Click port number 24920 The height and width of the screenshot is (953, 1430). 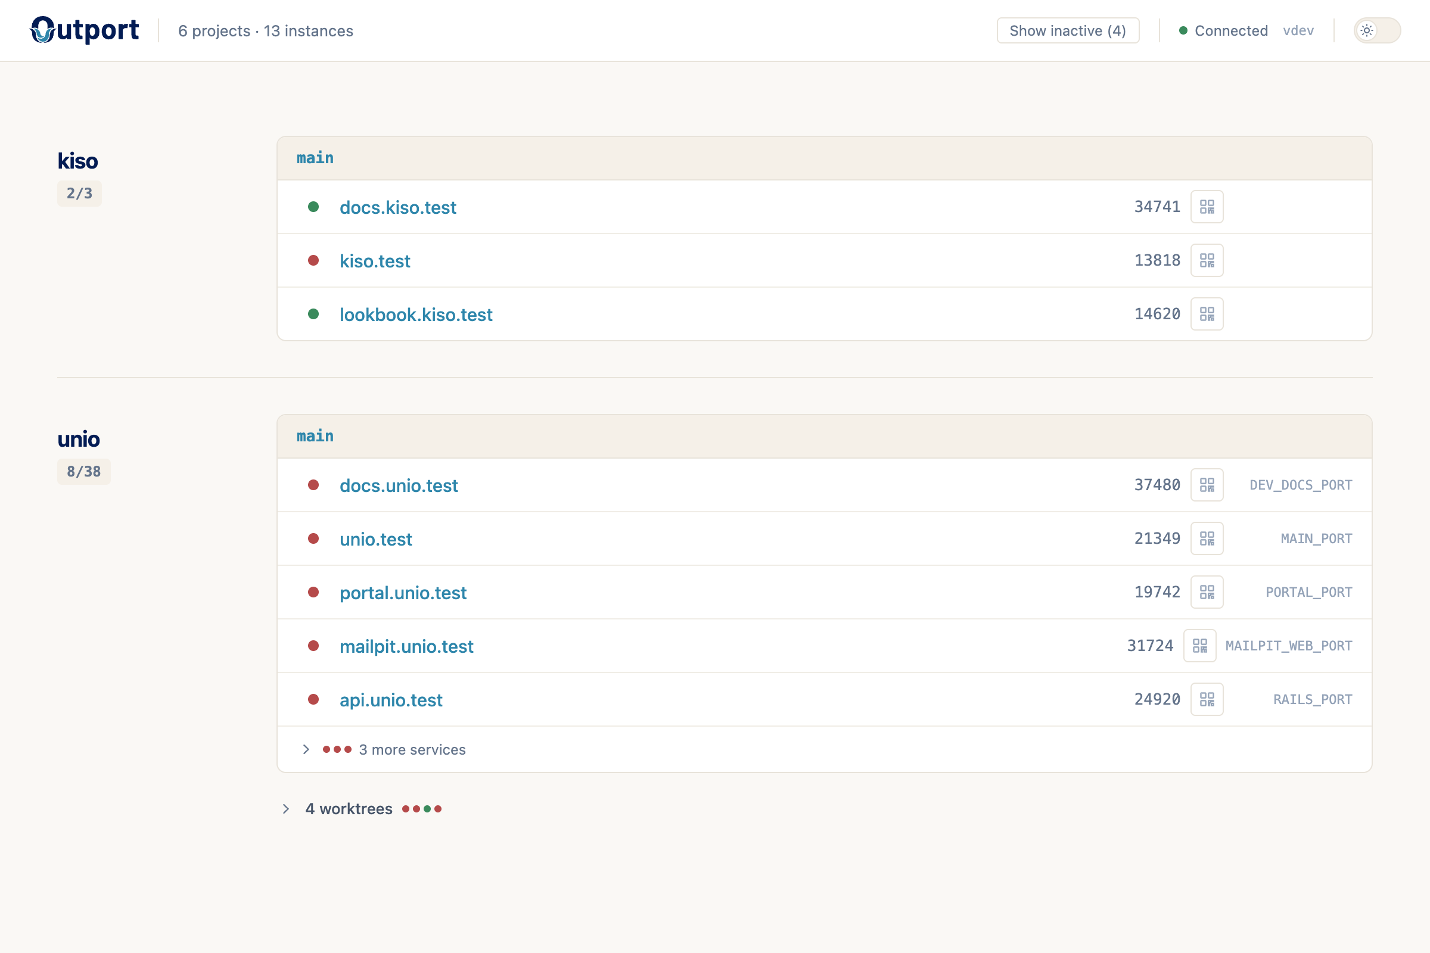1157,699
